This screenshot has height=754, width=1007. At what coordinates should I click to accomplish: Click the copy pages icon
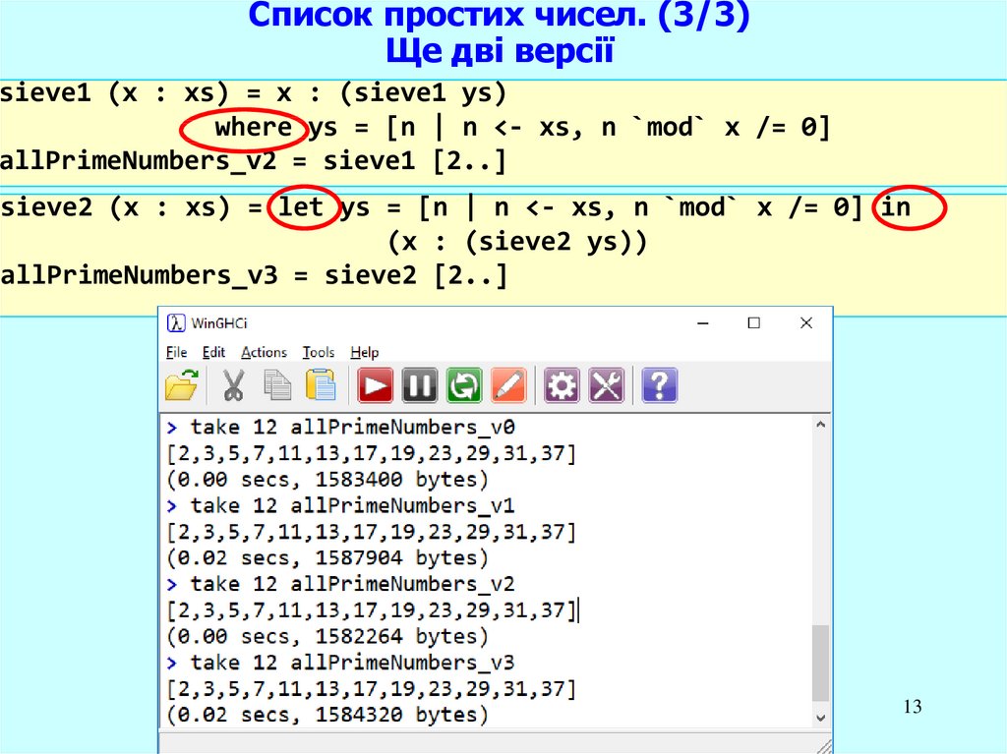click(x=276, y=385)
